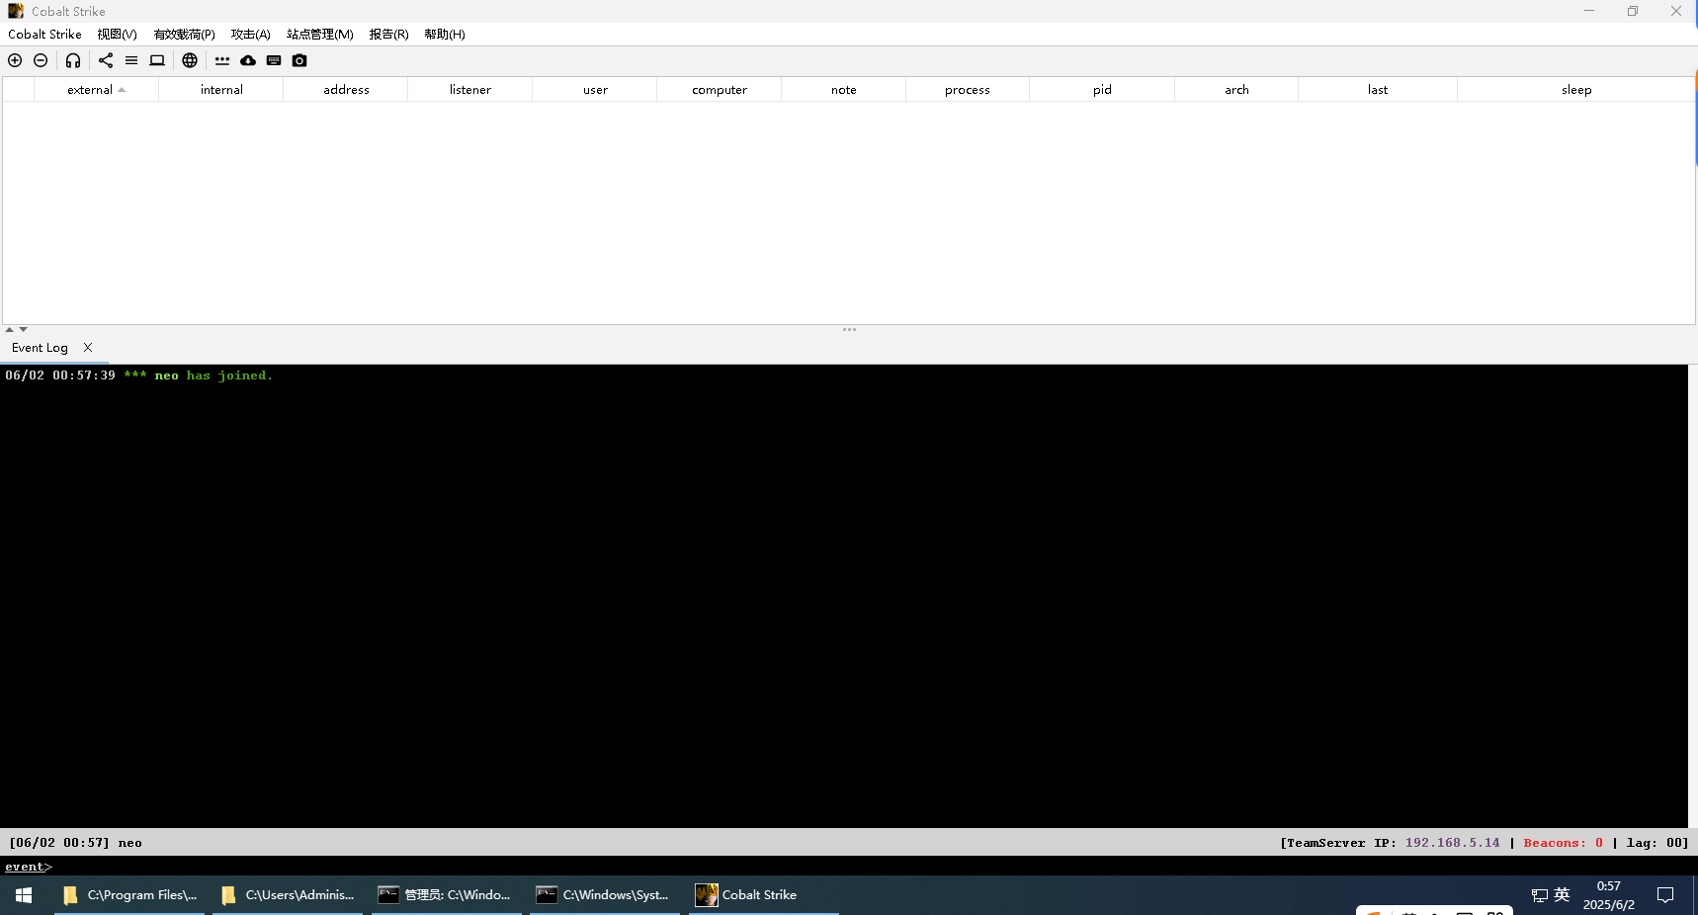Open the notification center icon
Viewport: 1698px width, 915px height.
coord(1665,895)
